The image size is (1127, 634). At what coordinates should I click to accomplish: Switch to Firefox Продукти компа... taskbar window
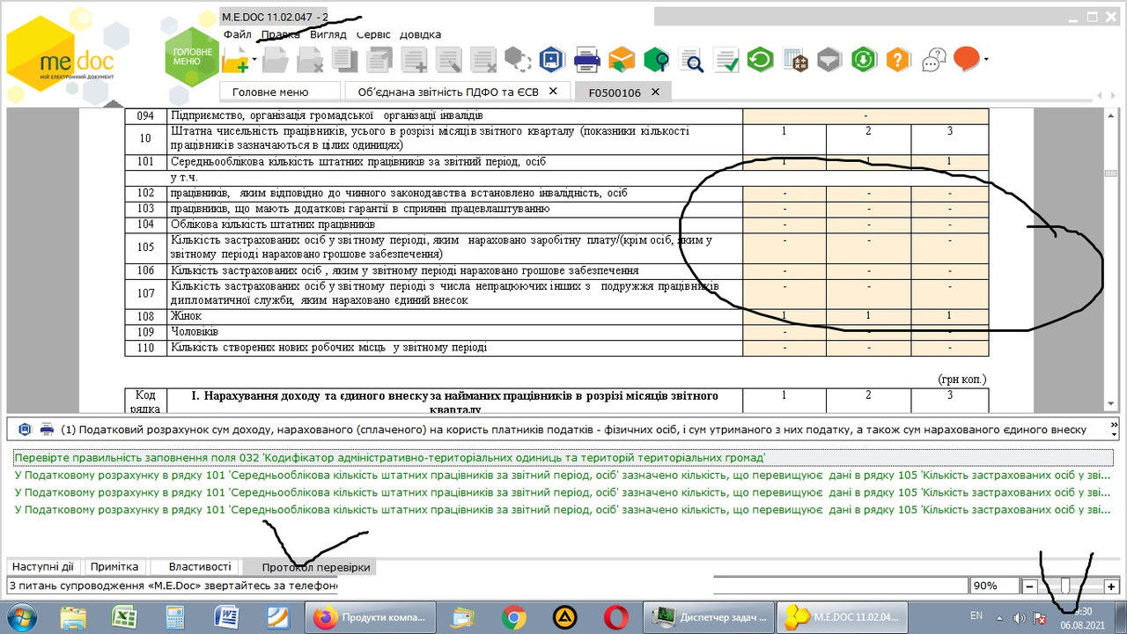pyautogui.click(x=371, y=617)
